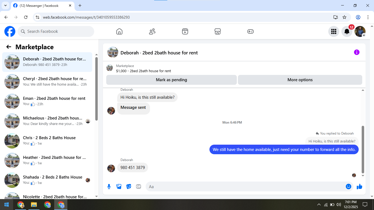Viewport: 374px width, 210px height.
Task: Expand the tab search dropdown arrow
Action: click(x=5, y=5)
